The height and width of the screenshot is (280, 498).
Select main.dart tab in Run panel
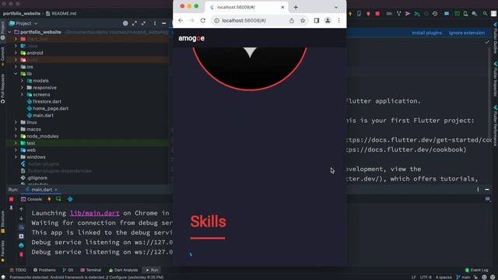pyautogui.click(x=41, y=190)
